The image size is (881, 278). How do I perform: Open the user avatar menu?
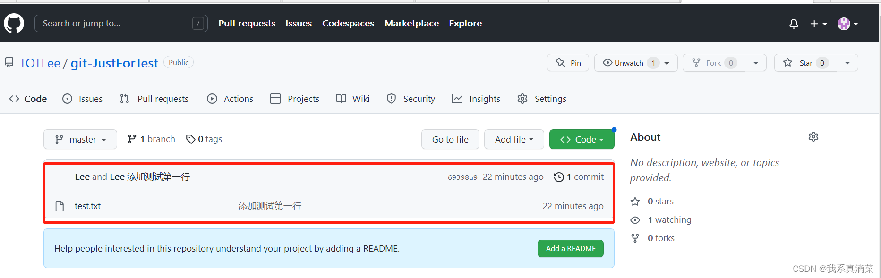point(848,24)
